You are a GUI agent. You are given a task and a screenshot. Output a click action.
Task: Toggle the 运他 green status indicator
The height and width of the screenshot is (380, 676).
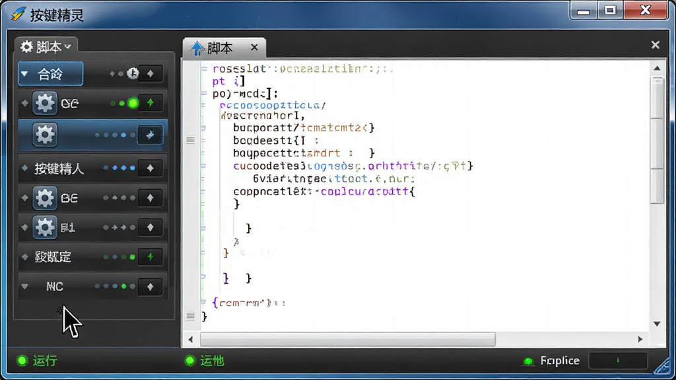pyautogui.click(x=189, y=361)
